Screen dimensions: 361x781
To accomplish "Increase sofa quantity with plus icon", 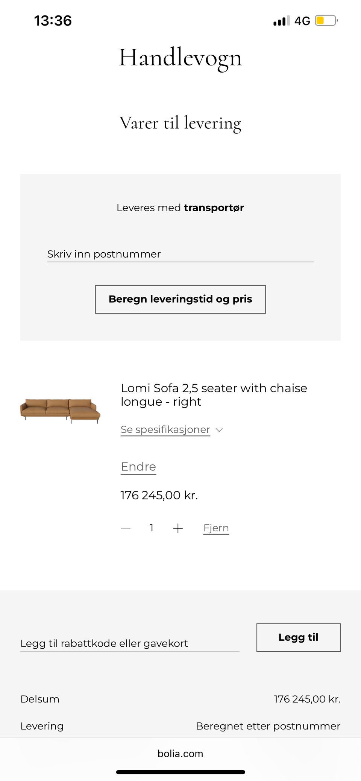I will click(178, 528).
